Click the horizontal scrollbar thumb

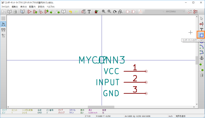101,107
